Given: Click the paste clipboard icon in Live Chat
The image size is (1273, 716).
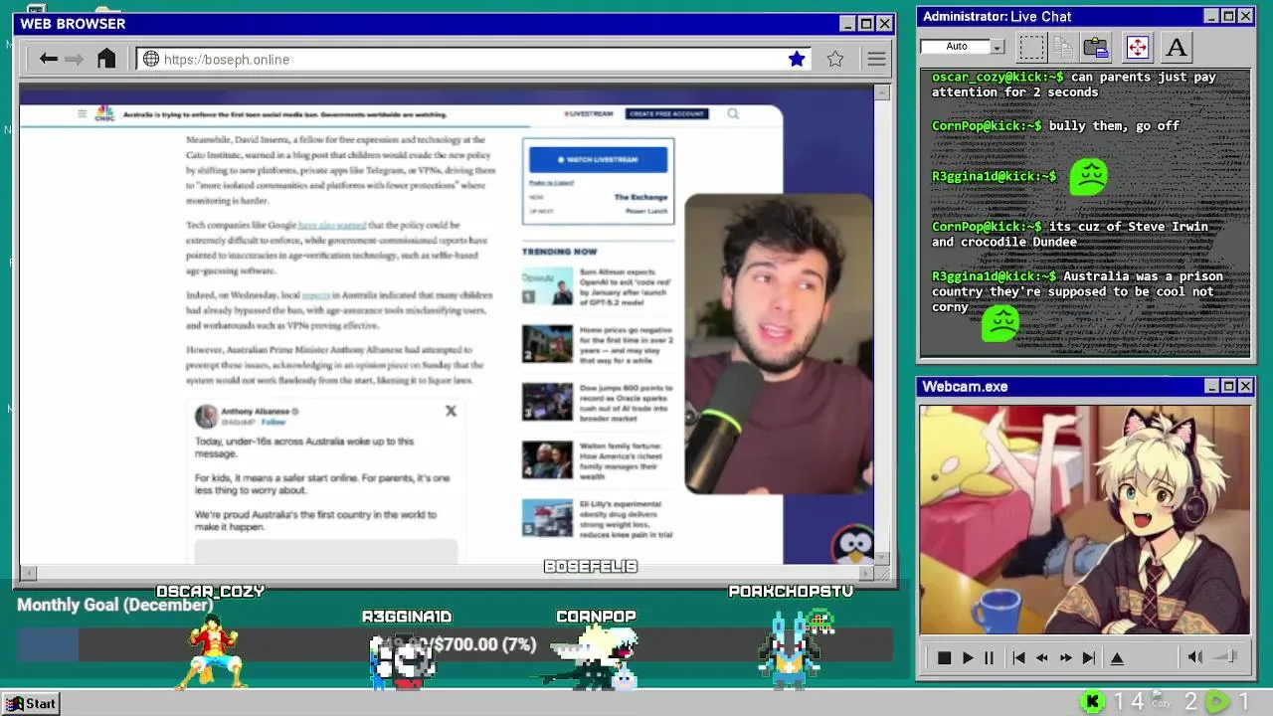Looking at the screenshot, I should (x=1096, y=47).
